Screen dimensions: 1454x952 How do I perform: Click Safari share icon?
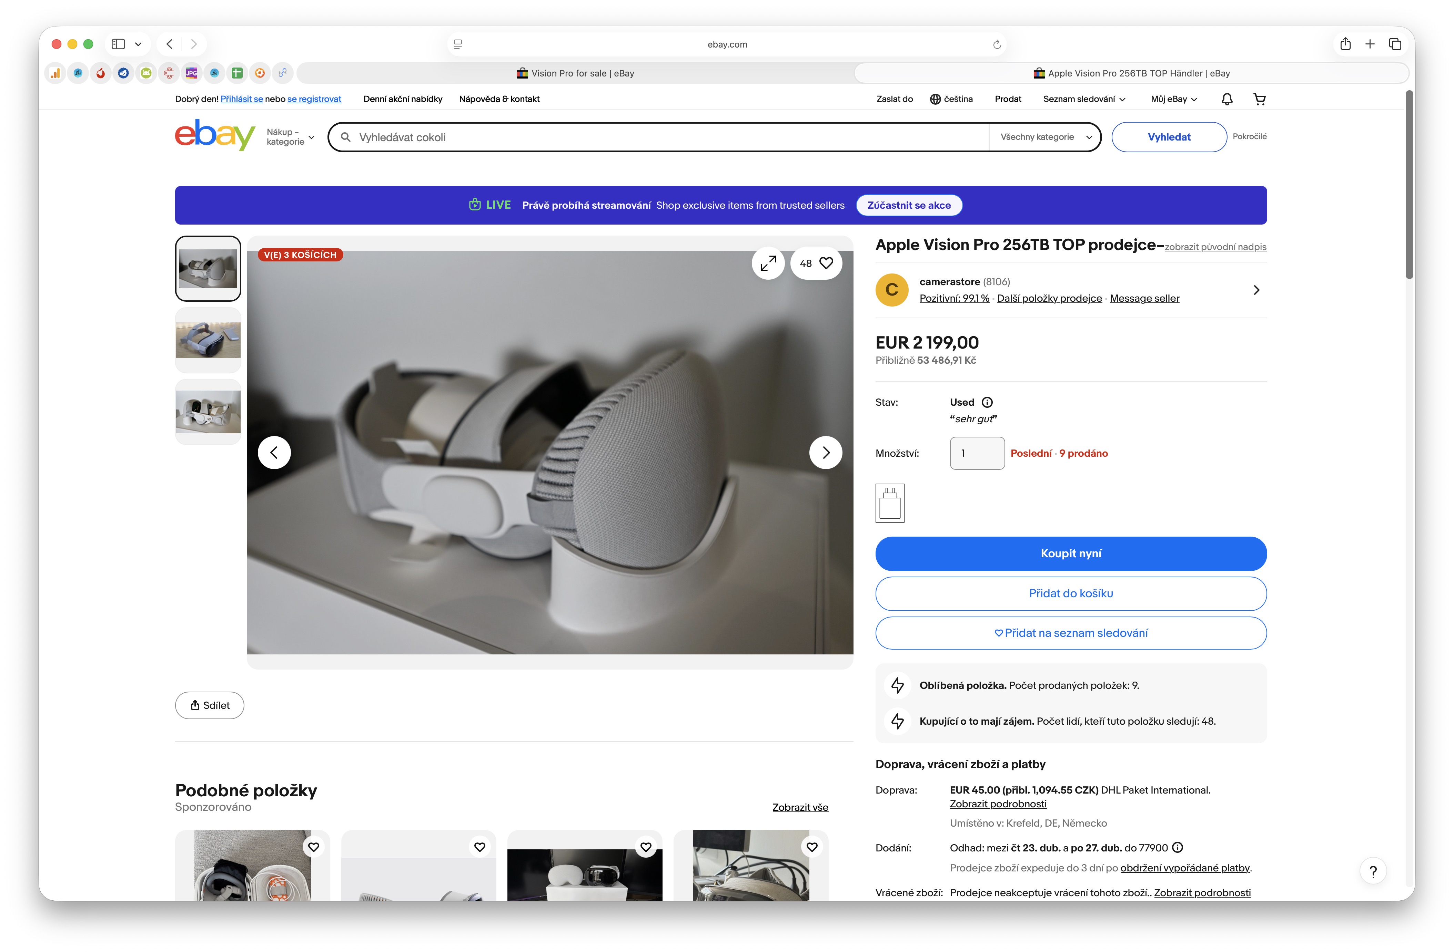[1345, 44]
